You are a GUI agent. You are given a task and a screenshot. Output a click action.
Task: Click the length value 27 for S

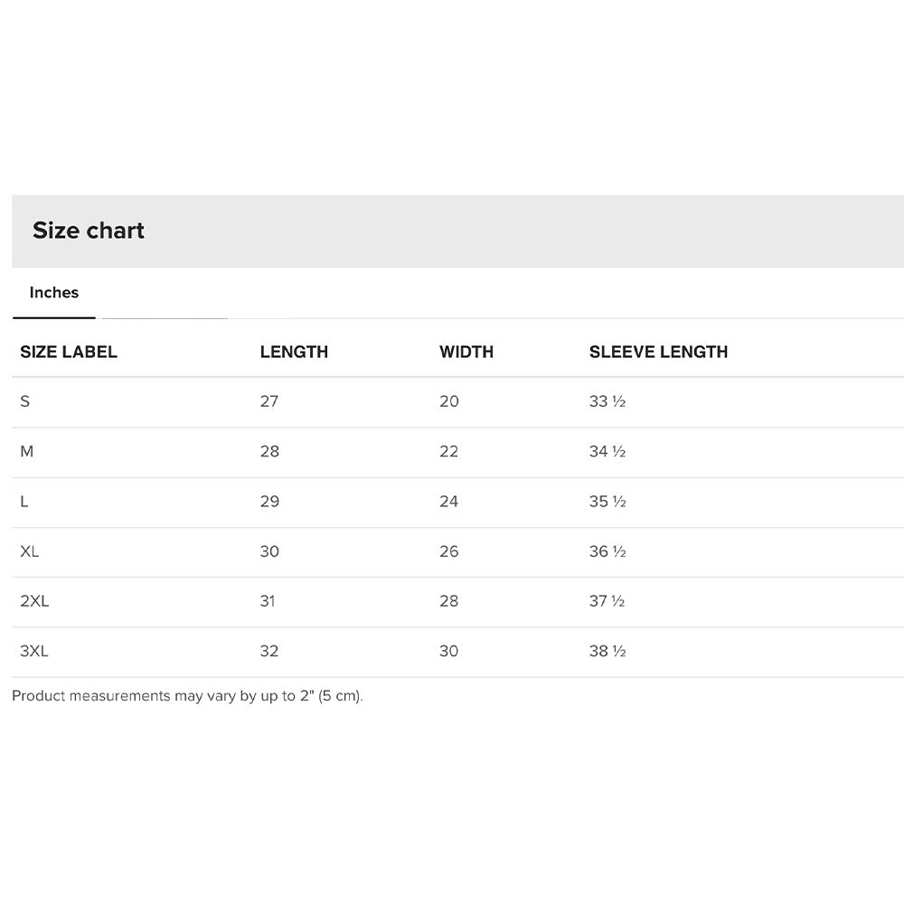[x=269, y=401]
